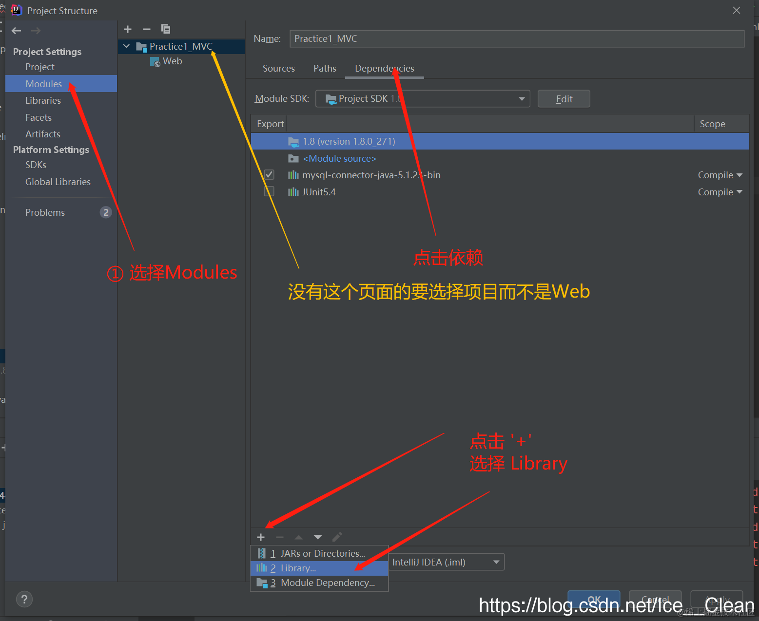The height and width of the screenshot is (621, 759).
Task: Select the <Module source> row
Action: pos(500,158)
